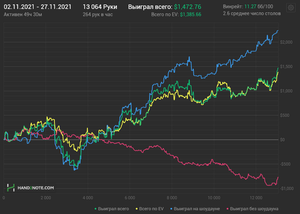Click the '$1,000' y-axis label
Screen dimensions: 300x214
[x=286, y=91]
